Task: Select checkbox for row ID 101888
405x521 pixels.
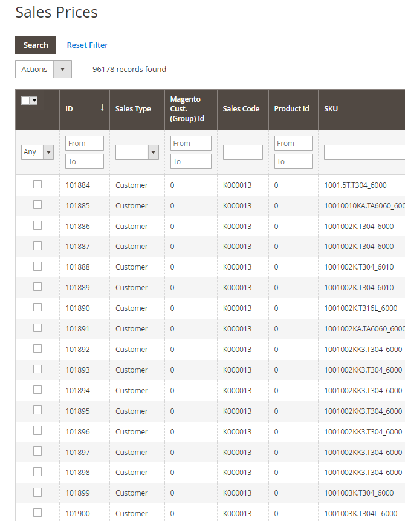Action: (37, 266)
